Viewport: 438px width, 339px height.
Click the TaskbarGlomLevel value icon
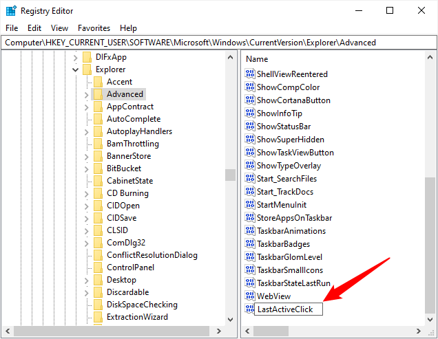coord(250,257)
